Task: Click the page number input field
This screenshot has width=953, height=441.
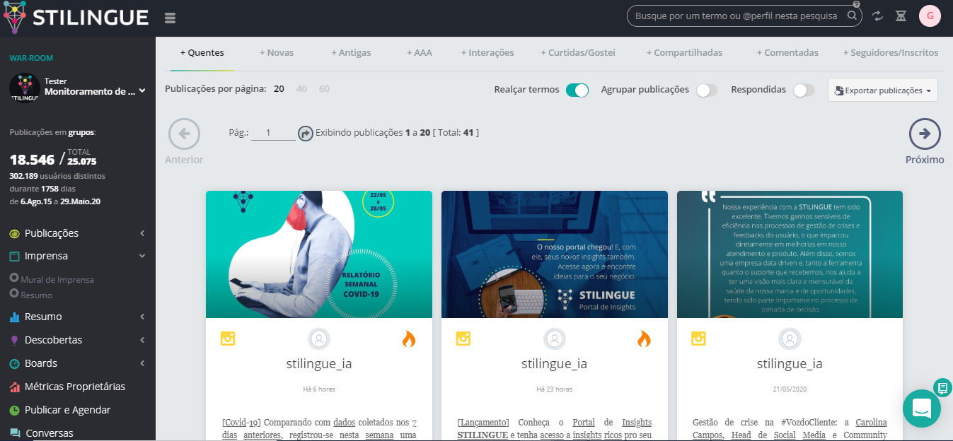Action: point(272,133)
